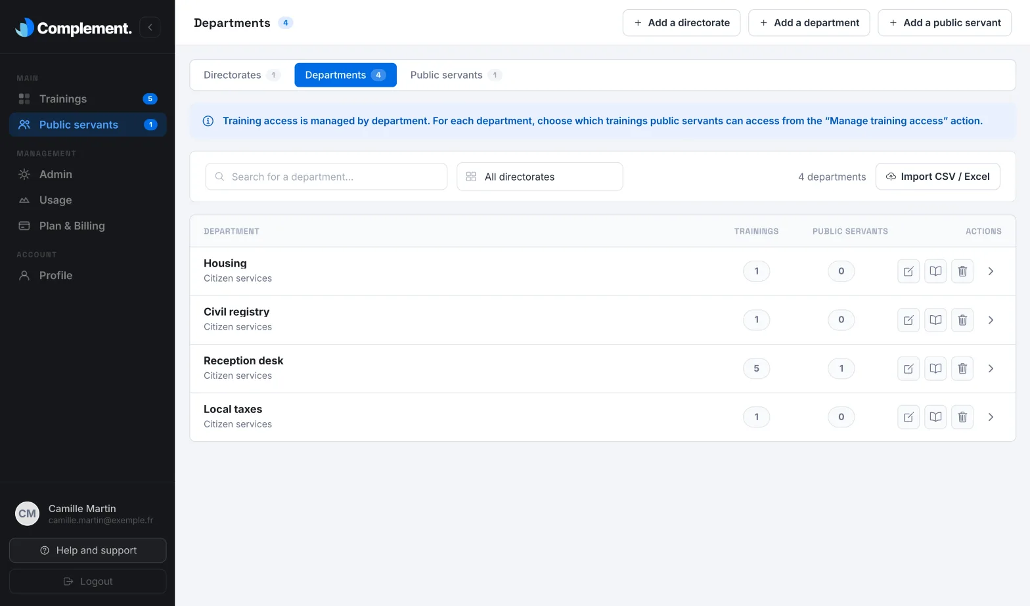Open training access book for Local taxes
Image resolution: width=1030 pixels, height=606 pixels.
click(x=935, y=417)
